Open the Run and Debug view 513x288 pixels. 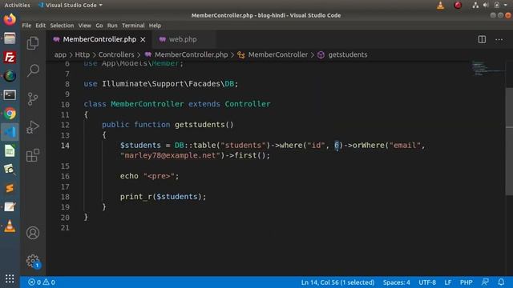[x=33, y=127]
